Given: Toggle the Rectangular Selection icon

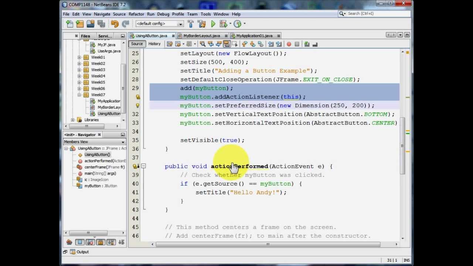Looking at the screenshot, I should [234, 44].
